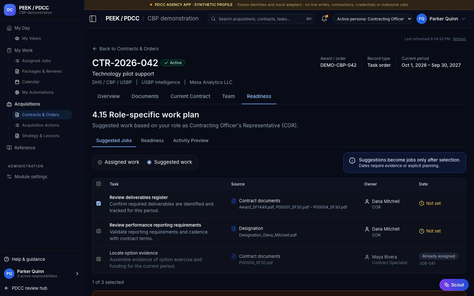Expand the Parker Quinn account menu chevron
The height and width of the screenshot is (296, 474).
[463, 19]
